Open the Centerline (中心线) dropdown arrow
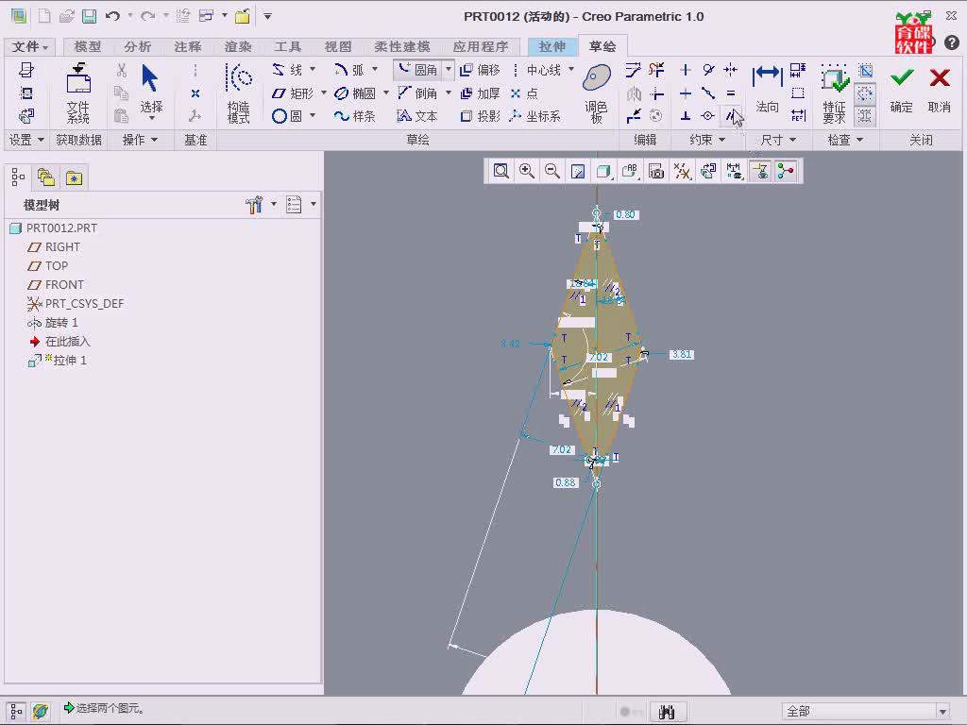This screenshot has height=725, width=967. (571, 69)
